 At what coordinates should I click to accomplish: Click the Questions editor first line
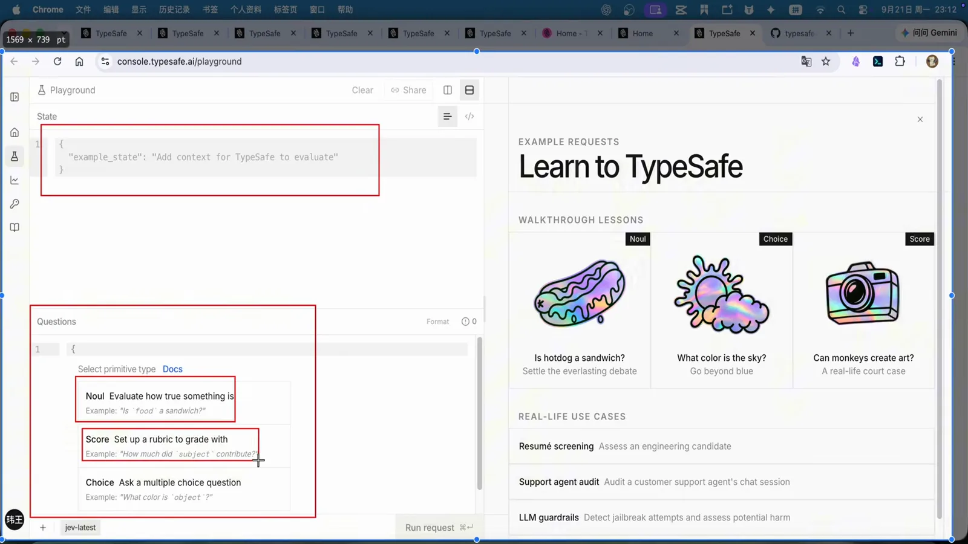coord(267,349)
